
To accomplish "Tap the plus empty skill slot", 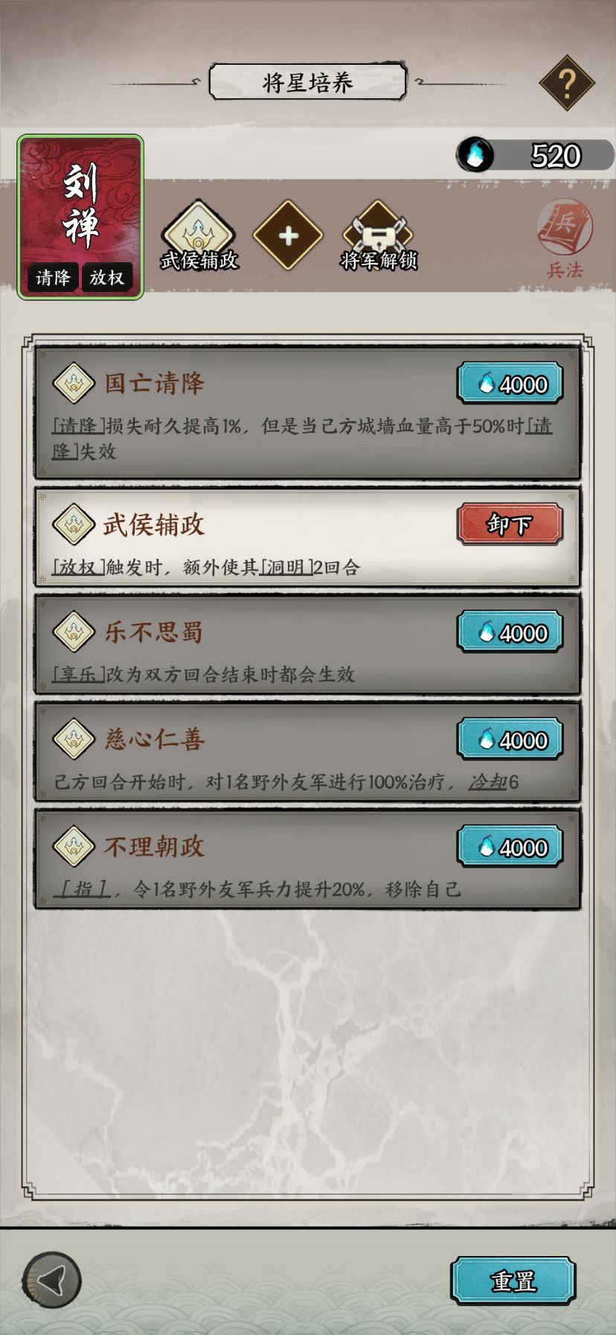I will pyautogui.click(x=288, y=235).
